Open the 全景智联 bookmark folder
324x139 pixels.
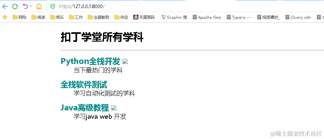click(98, 17)
